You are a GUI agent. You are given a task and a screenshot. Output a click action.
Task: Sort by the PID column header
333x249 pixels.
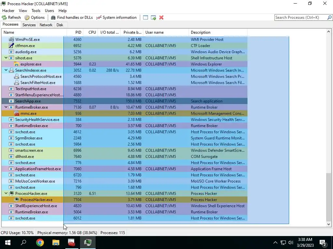75,32
